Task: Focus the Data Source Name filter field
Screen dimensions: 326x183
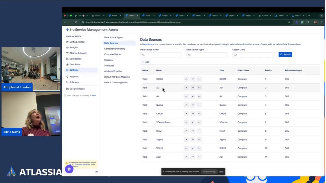Action: pos(161,55)
